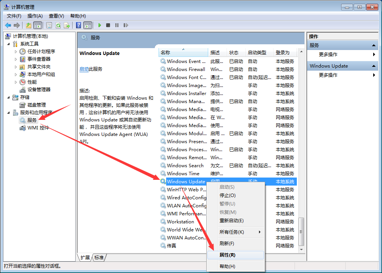
Task: Open 帮助(H) menu
Action: [x=78, y=16]
